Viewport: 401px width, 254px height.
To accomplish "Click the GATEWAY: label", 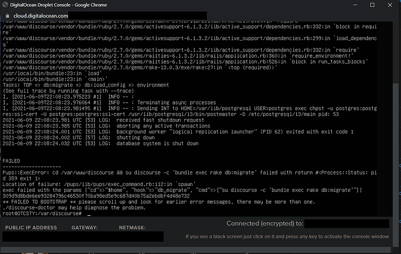I will pyautogui.click(x=84, y=227).
